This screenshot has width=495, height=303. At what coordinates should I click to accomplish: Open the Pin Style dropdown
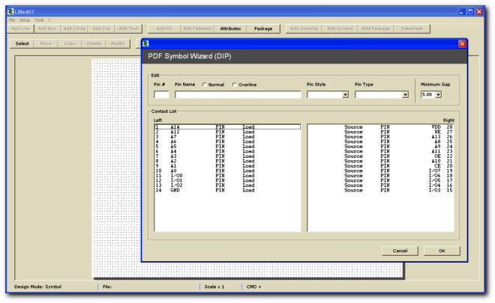click(x=345, y=94)
